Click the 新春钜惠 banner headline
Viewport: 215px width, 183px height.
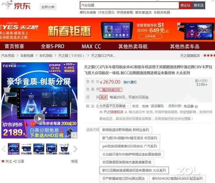(x=70, y=31)
